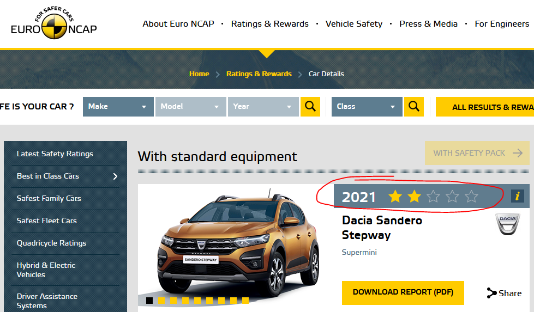Open Hybrid & Electric Vehicles link

(x=46, y=270)
